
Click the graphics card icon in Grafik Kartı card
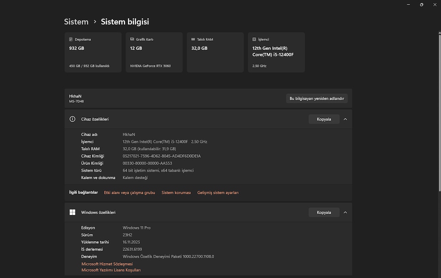[132, 39]
